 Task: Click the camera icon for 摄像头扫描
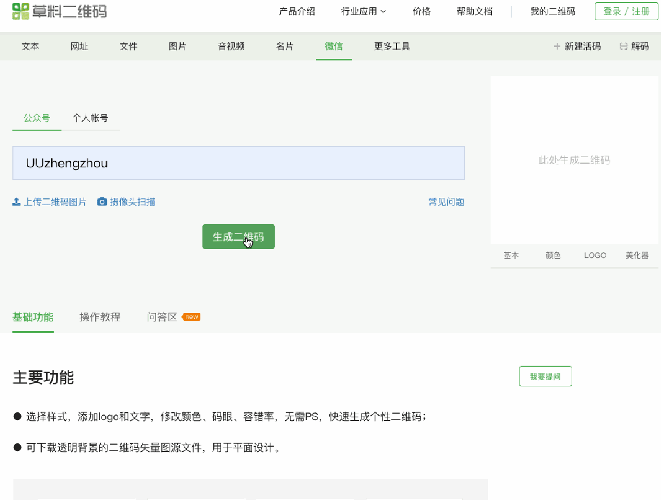point(102,202)
